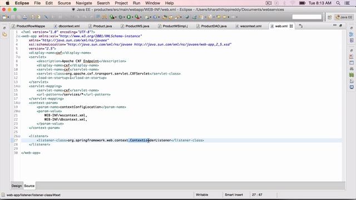Click the battery status icon
This screenshot has height=200, width=356.
point(302,3)
